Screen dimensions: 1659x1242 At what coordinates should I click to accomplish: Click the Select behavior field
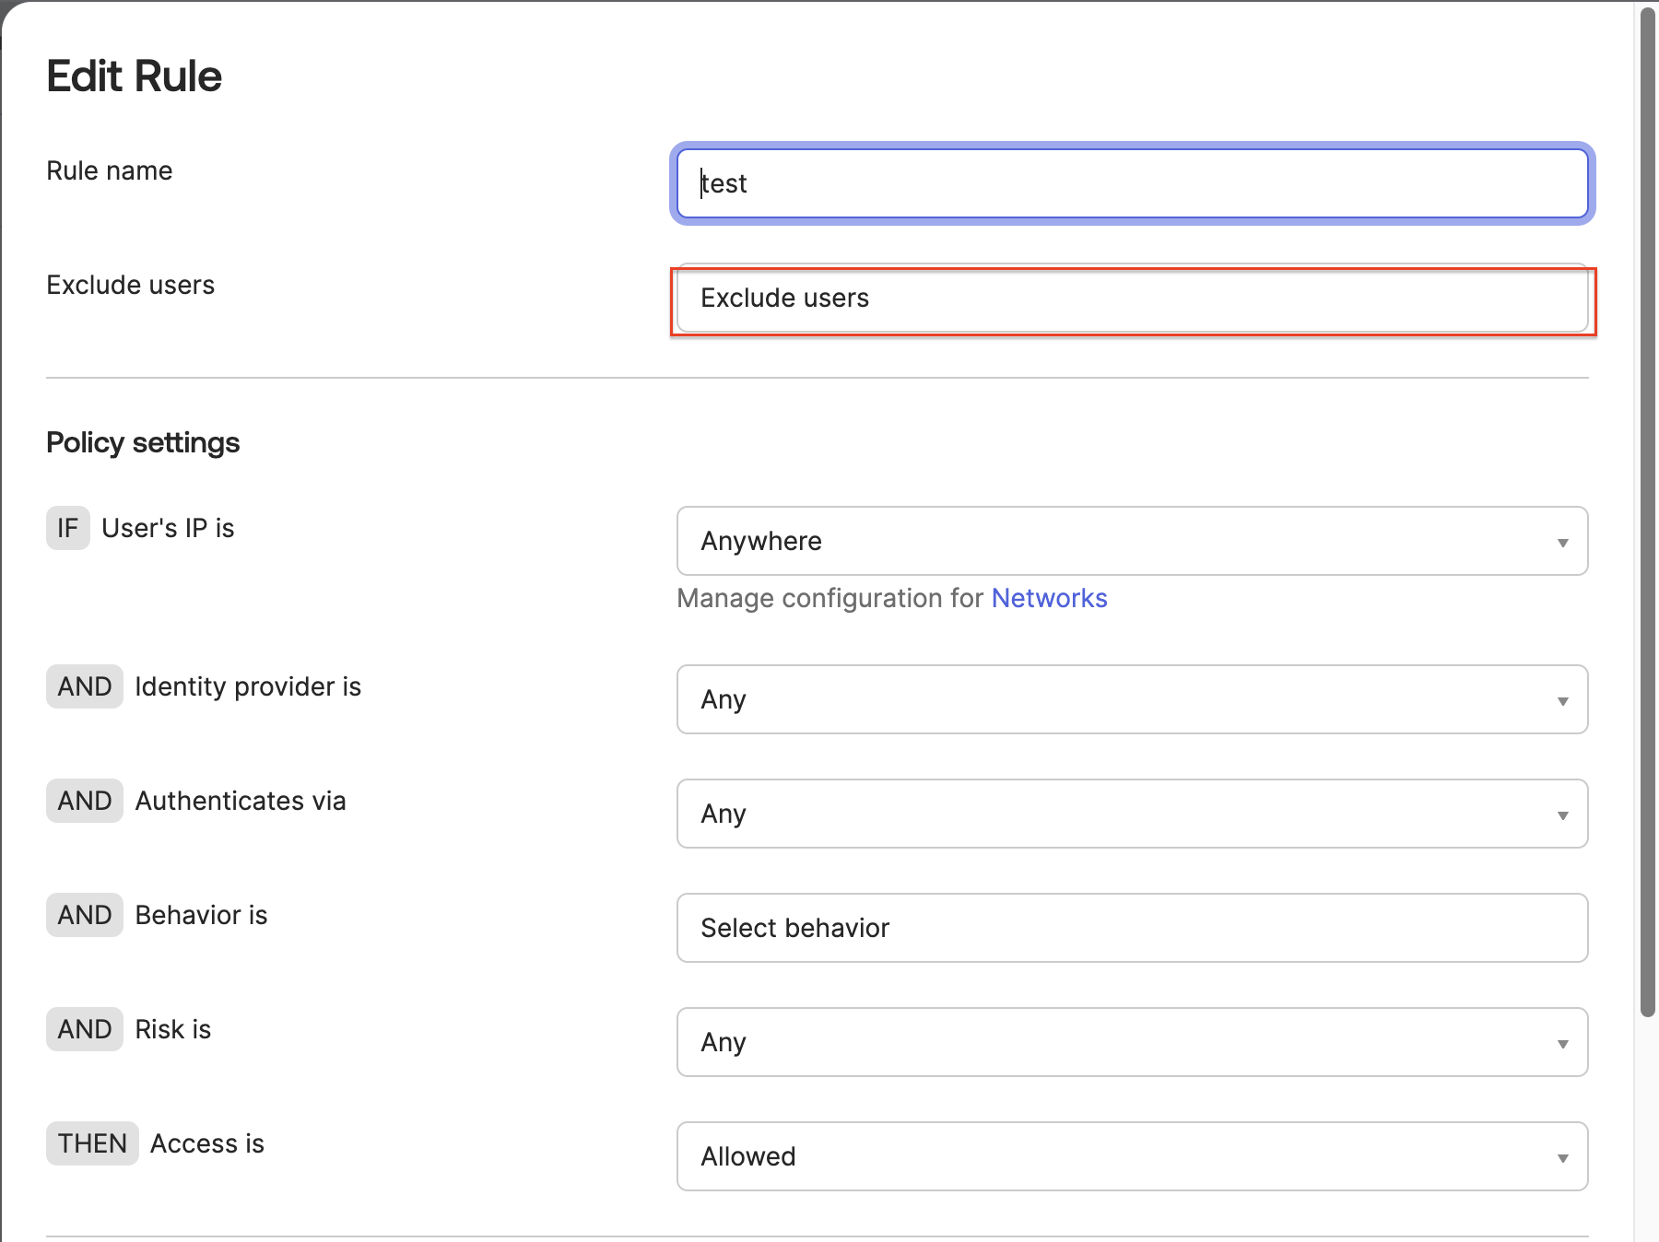point(1132,928)
